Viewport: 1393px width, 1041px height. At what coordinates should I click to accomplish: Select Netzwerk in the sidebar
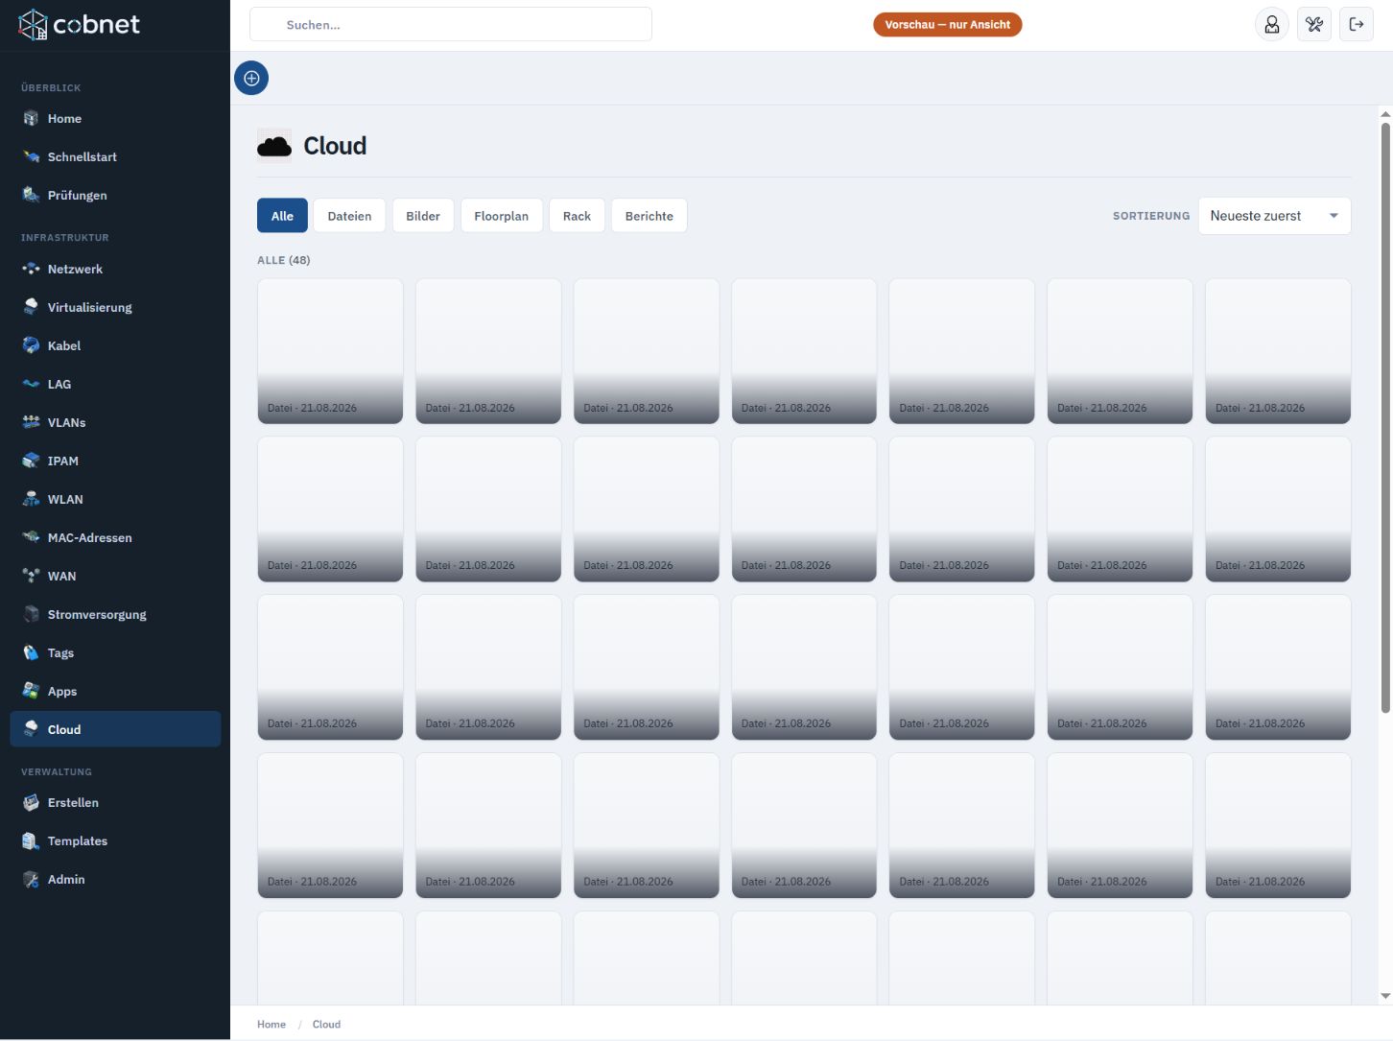pyautogui.click(x=115, y=270)
